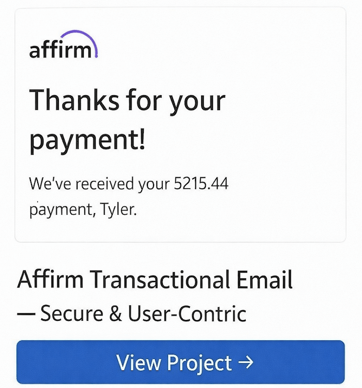
Task: Click the word "Transactional" in the title
Action: pyautogui.click(x=160, y=280)
